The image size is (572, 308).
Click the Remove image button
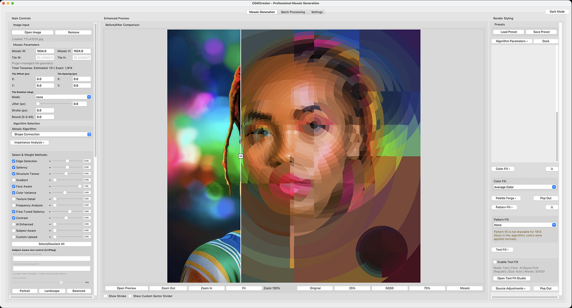pos(74,32)
